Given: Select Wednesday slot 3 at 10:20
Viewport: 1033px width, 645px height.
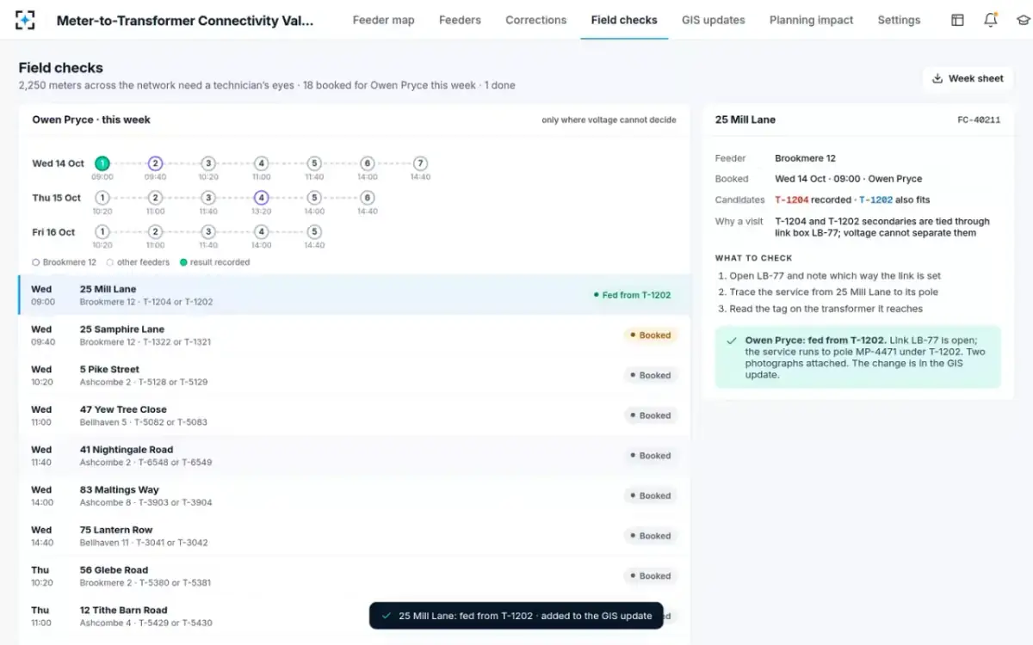Looking at the screenshot, I should 208,163.
